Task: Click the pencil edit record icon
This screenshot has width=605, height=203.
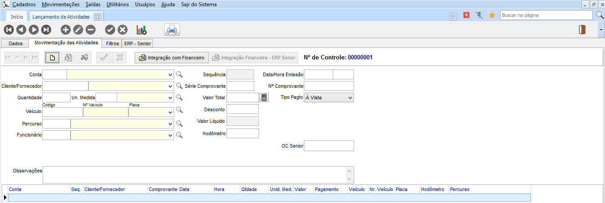Action: [x=78, y=30]
